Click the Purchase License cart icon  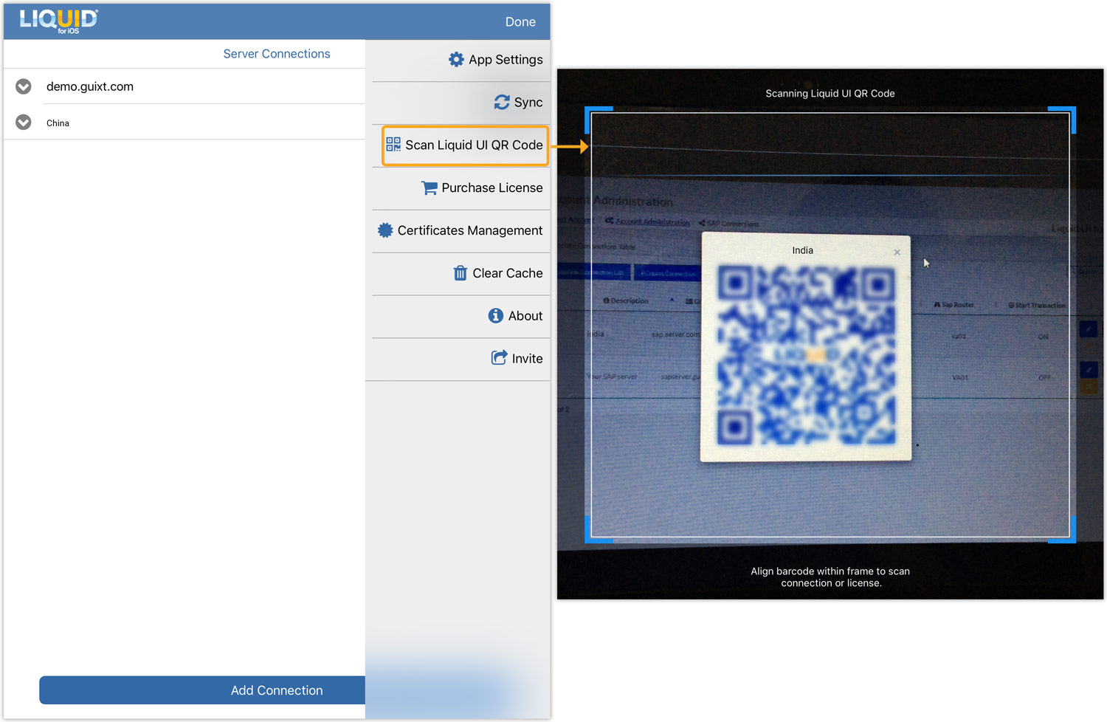click(x=429, y=188)
